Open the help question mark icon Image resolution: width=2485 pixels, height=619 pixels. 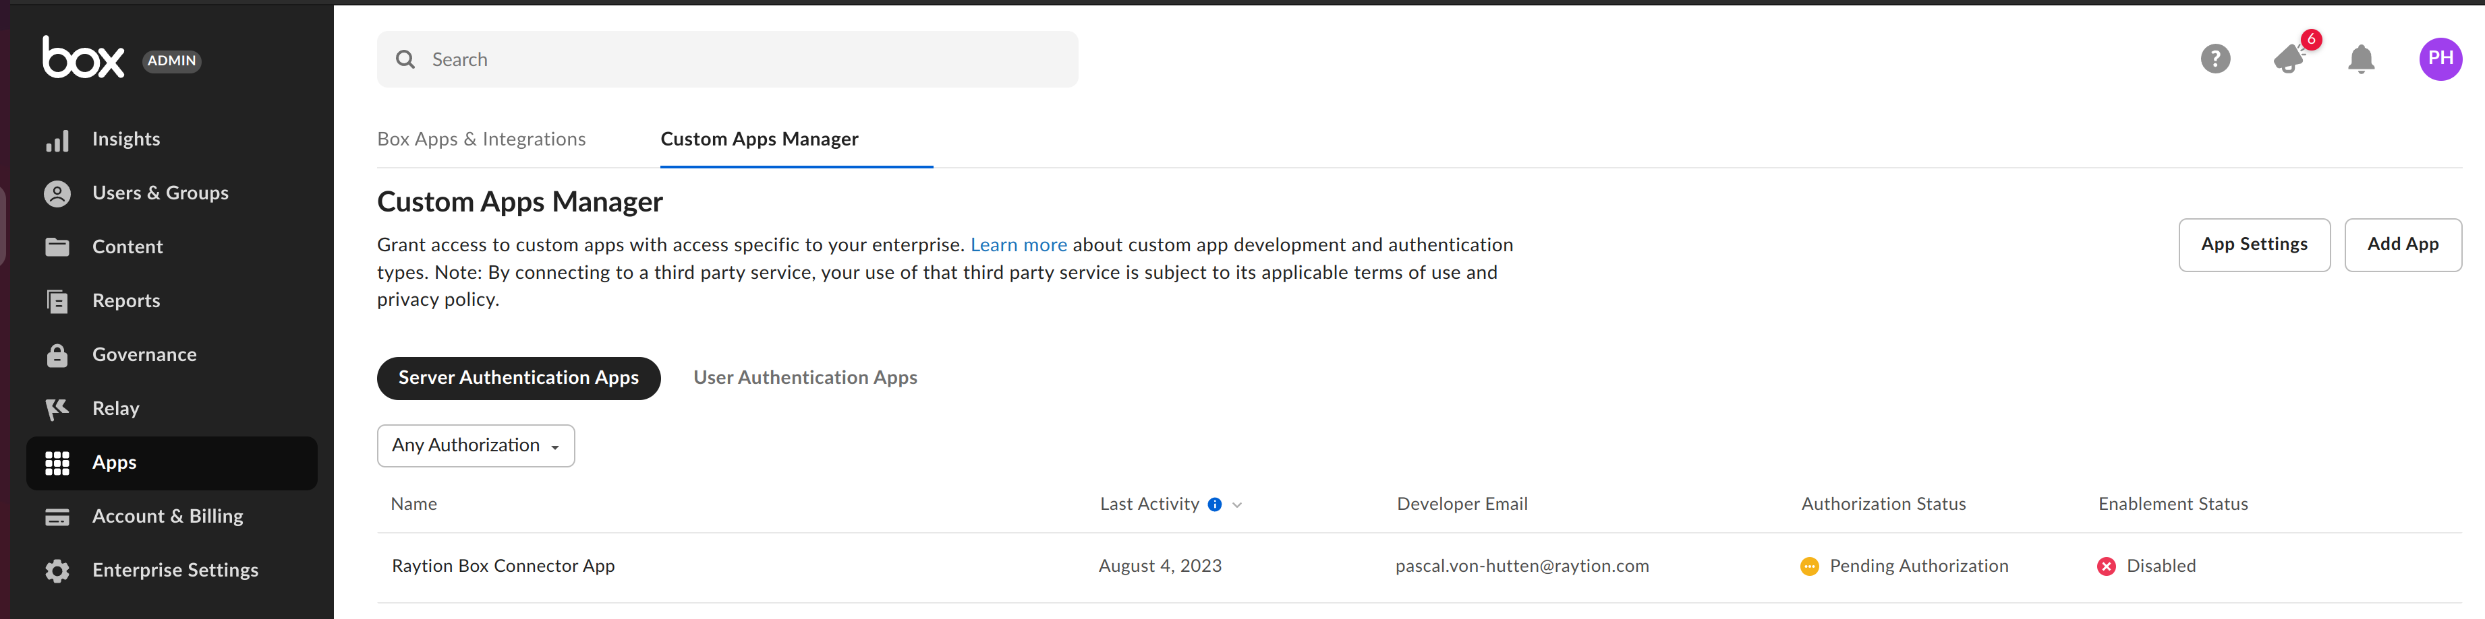(x=2215, y=60)
